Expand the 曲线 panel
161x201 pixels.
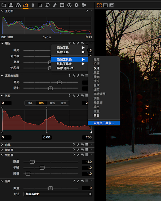click(x=2, y=145)
